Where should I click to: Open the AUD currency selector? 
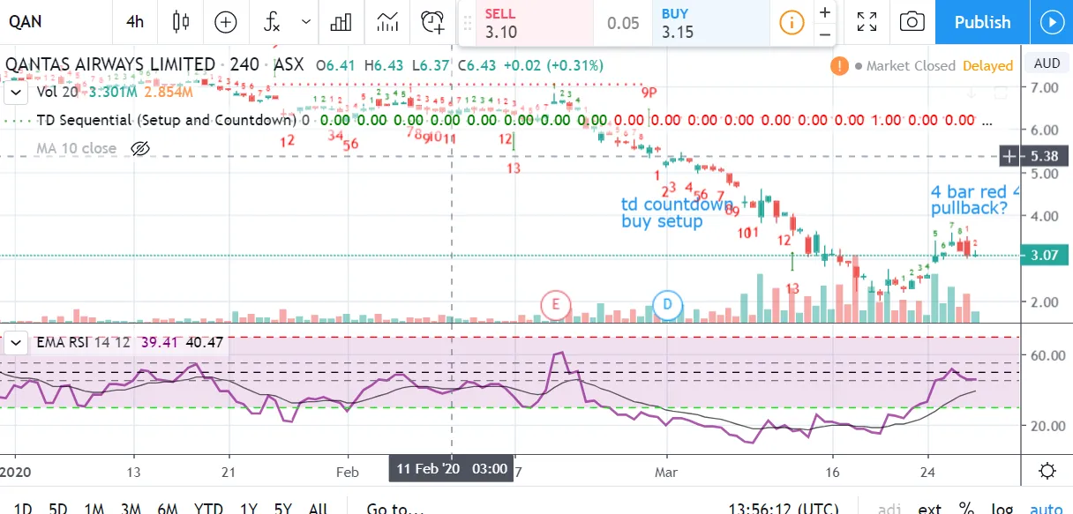pyautogui.click(x=1047, y=63)
